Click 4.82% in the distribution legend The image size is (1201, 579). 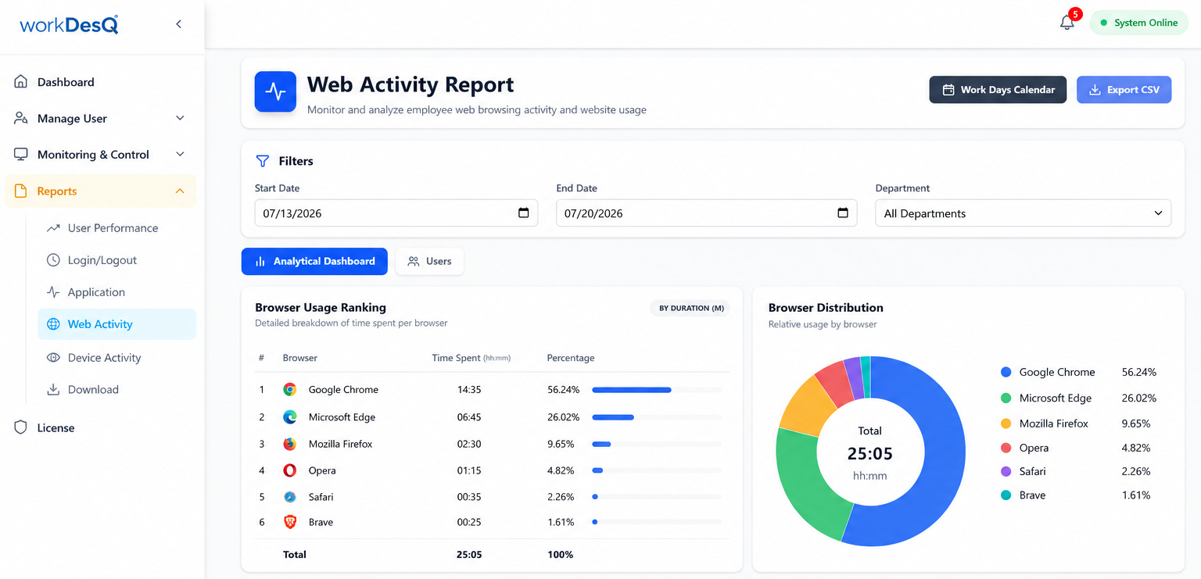[x=1136, y=448]
